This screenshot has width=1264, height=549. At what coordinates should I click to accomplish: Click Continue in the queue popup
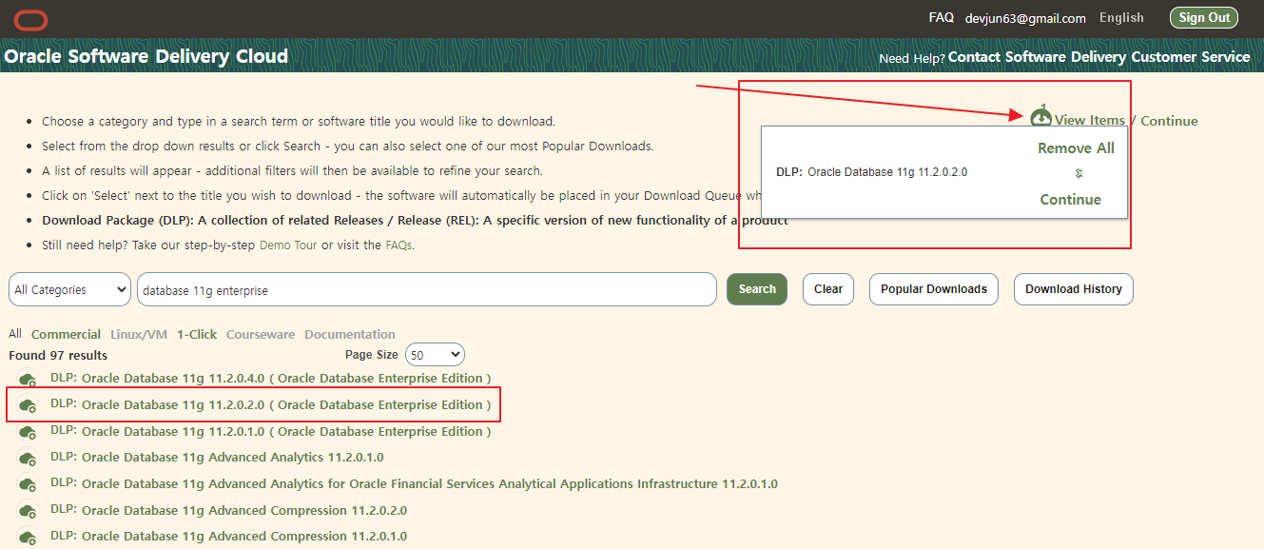1070,199
